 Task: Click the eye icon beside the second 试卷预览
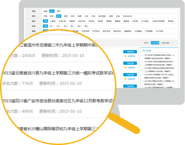125,67
